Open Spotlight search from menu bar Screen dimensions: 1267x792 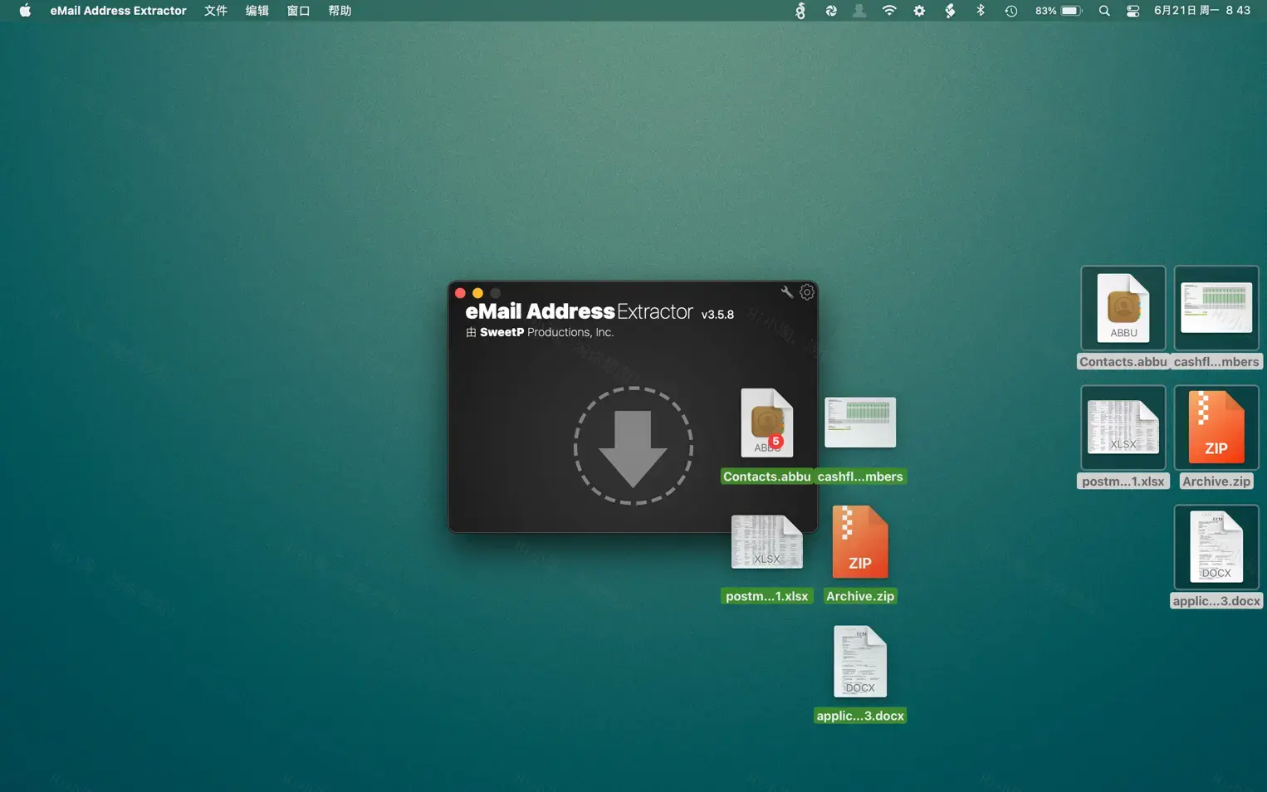(1103, 11)
